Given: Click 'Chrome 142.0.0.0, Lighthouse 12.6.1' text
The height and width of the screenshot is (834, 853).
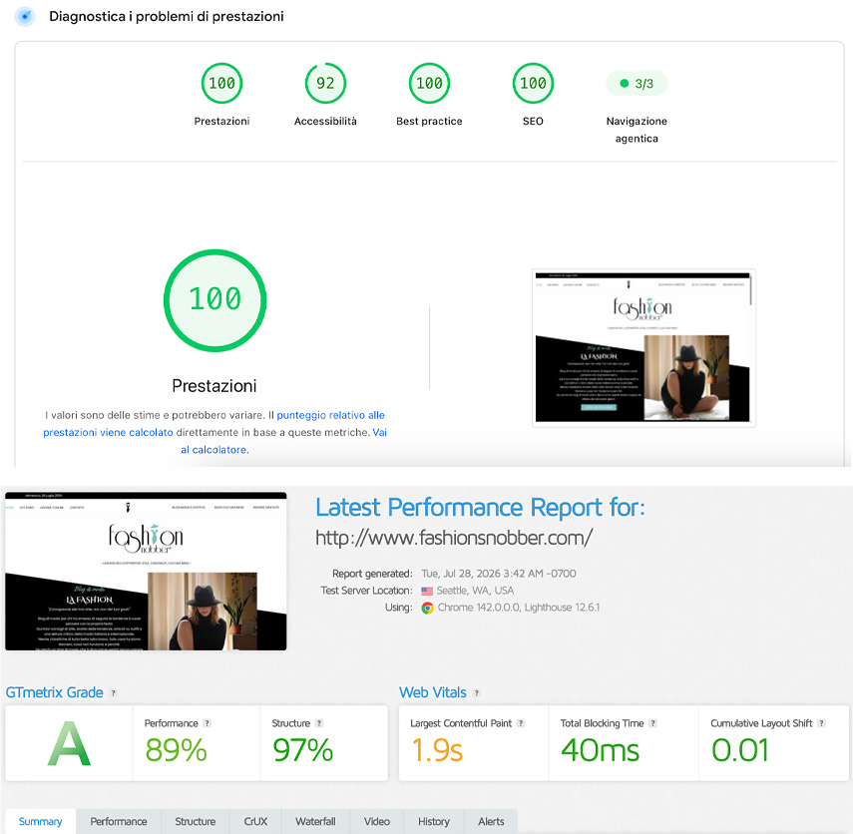Looking at the screenshot, I should click(x=519, y=608).
